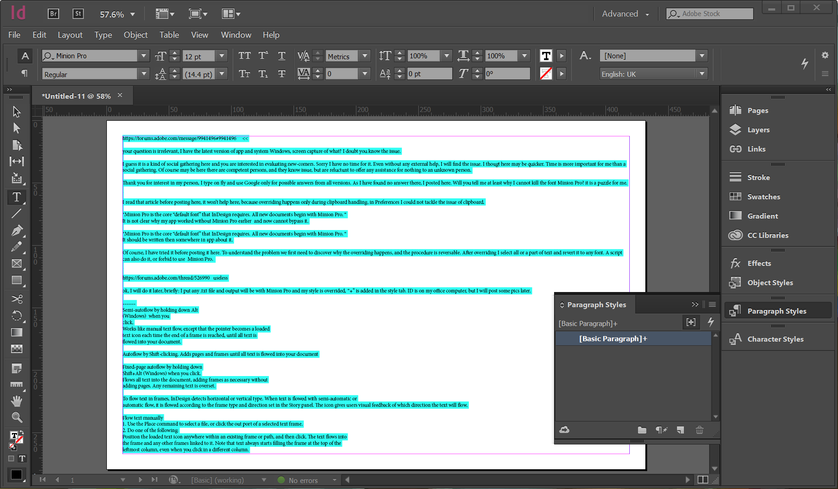This screenshot has height=489, width=838.
Task: Select the Free Transform tool
Action: click(x=17, y=315)
